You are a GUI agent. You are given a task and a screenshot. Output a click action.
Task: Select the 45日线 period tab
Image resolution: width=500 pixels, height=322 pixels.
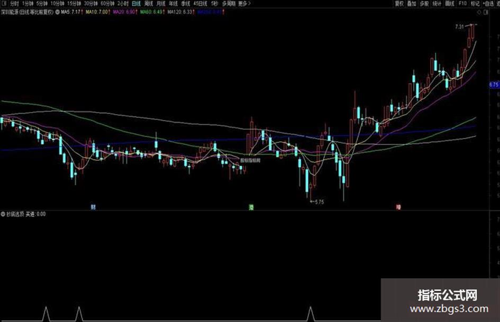[x=201, y=4]
